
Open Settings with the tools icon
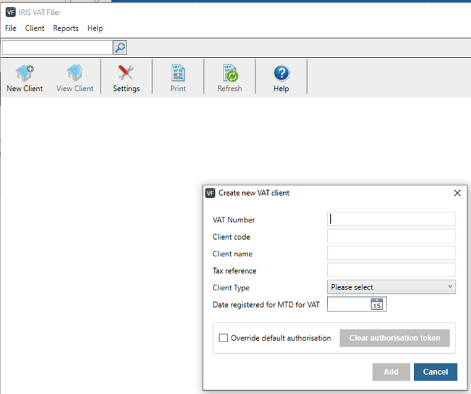coord(126,73)
